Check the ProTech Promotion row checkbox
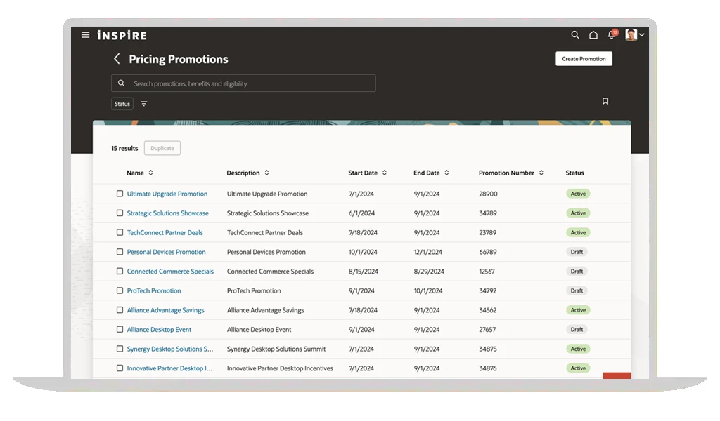720x421 pixels. 120,290
